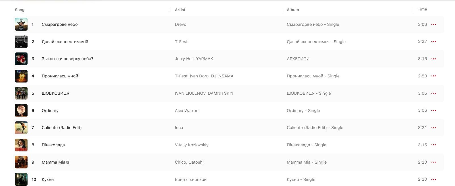Click the Drevo artist name
This screenshot has width=455, height=186.
pyautogui.click(x=181, y=24)
